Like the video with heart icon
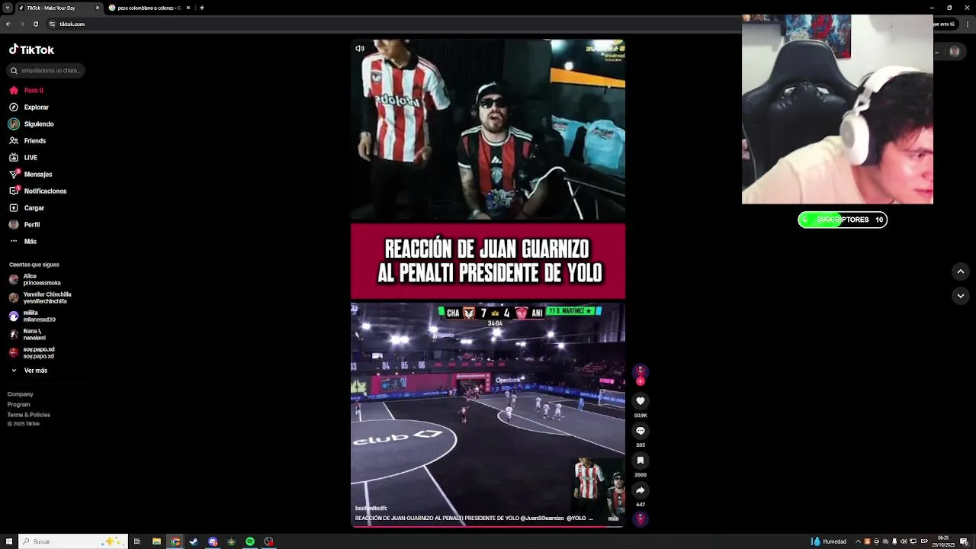976x549 pixels. tap(640, 401)
